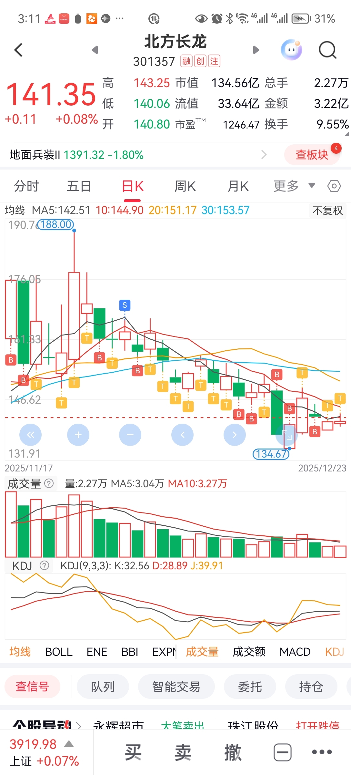Select the 日K tab
Viewport: 351px width, 775px height.
pos(133,186)
